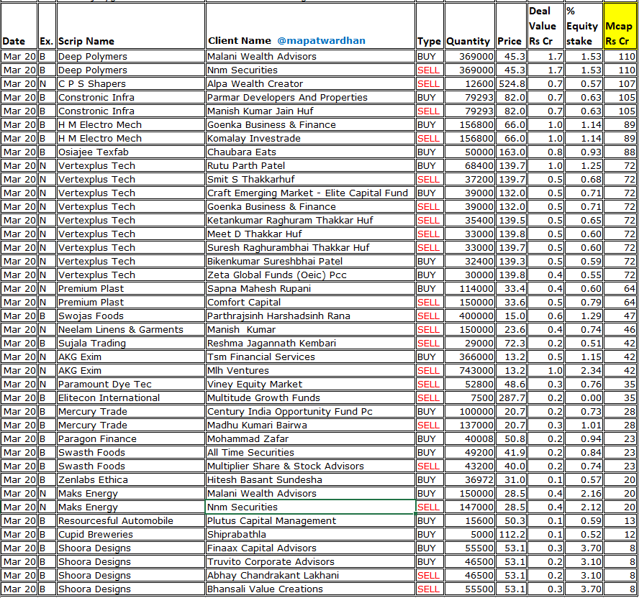The image size is (639, 598).
Task: Select 'Parmar Developers And Properties' cell
Action: 310,98
